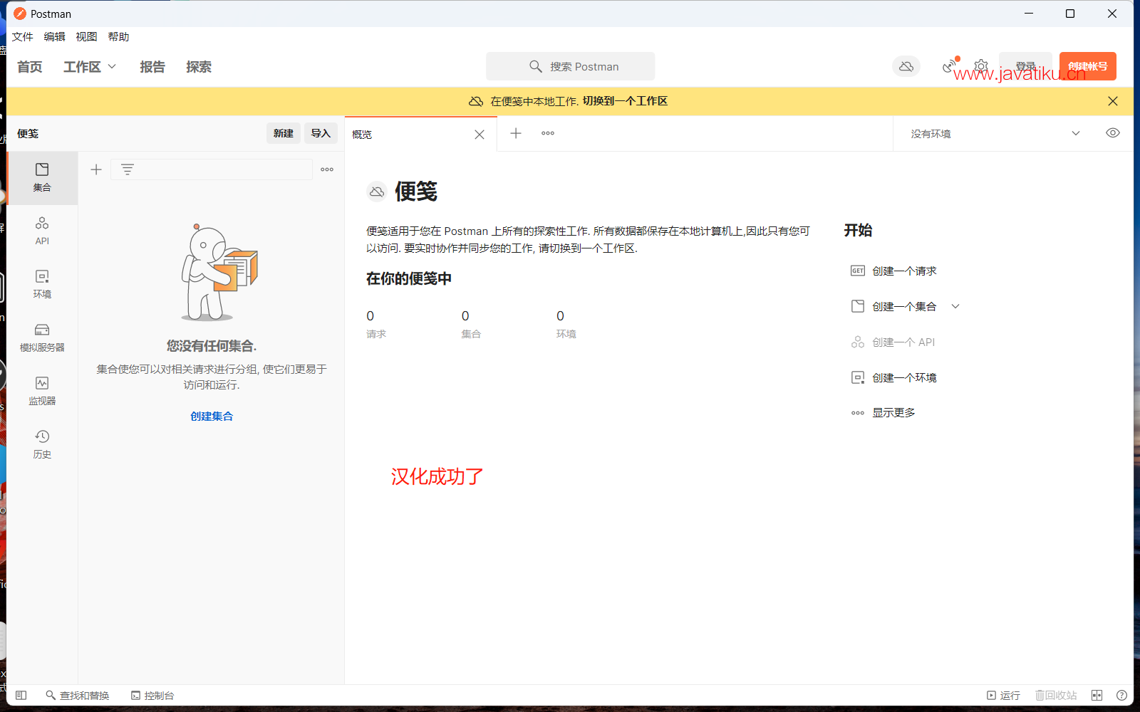Open tab options three-dot menu

tap(548, 133)
